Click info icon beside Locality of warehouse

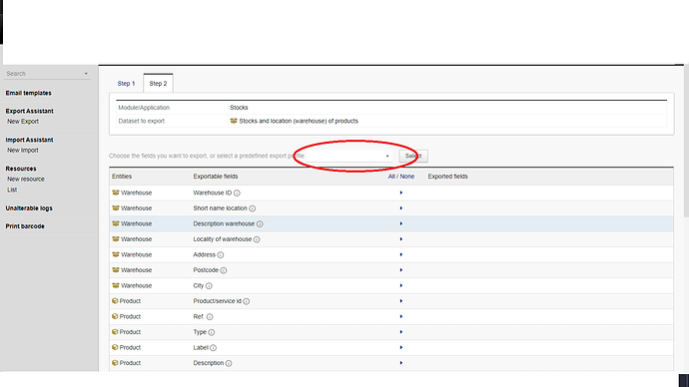257,239
